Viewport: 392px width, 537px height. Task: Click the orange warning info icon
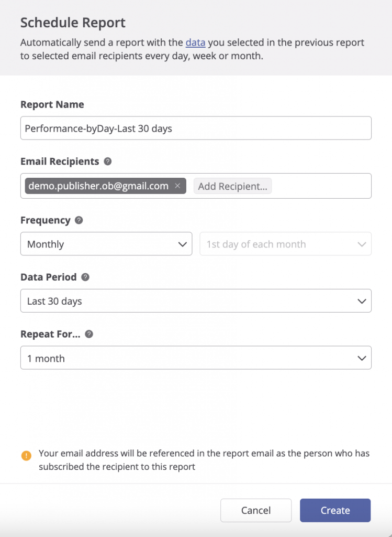[26, 455]
